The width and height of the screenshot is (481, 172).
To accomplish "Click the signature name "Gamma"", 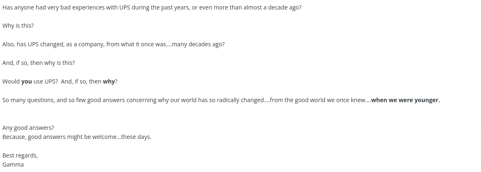I will 13,165.
